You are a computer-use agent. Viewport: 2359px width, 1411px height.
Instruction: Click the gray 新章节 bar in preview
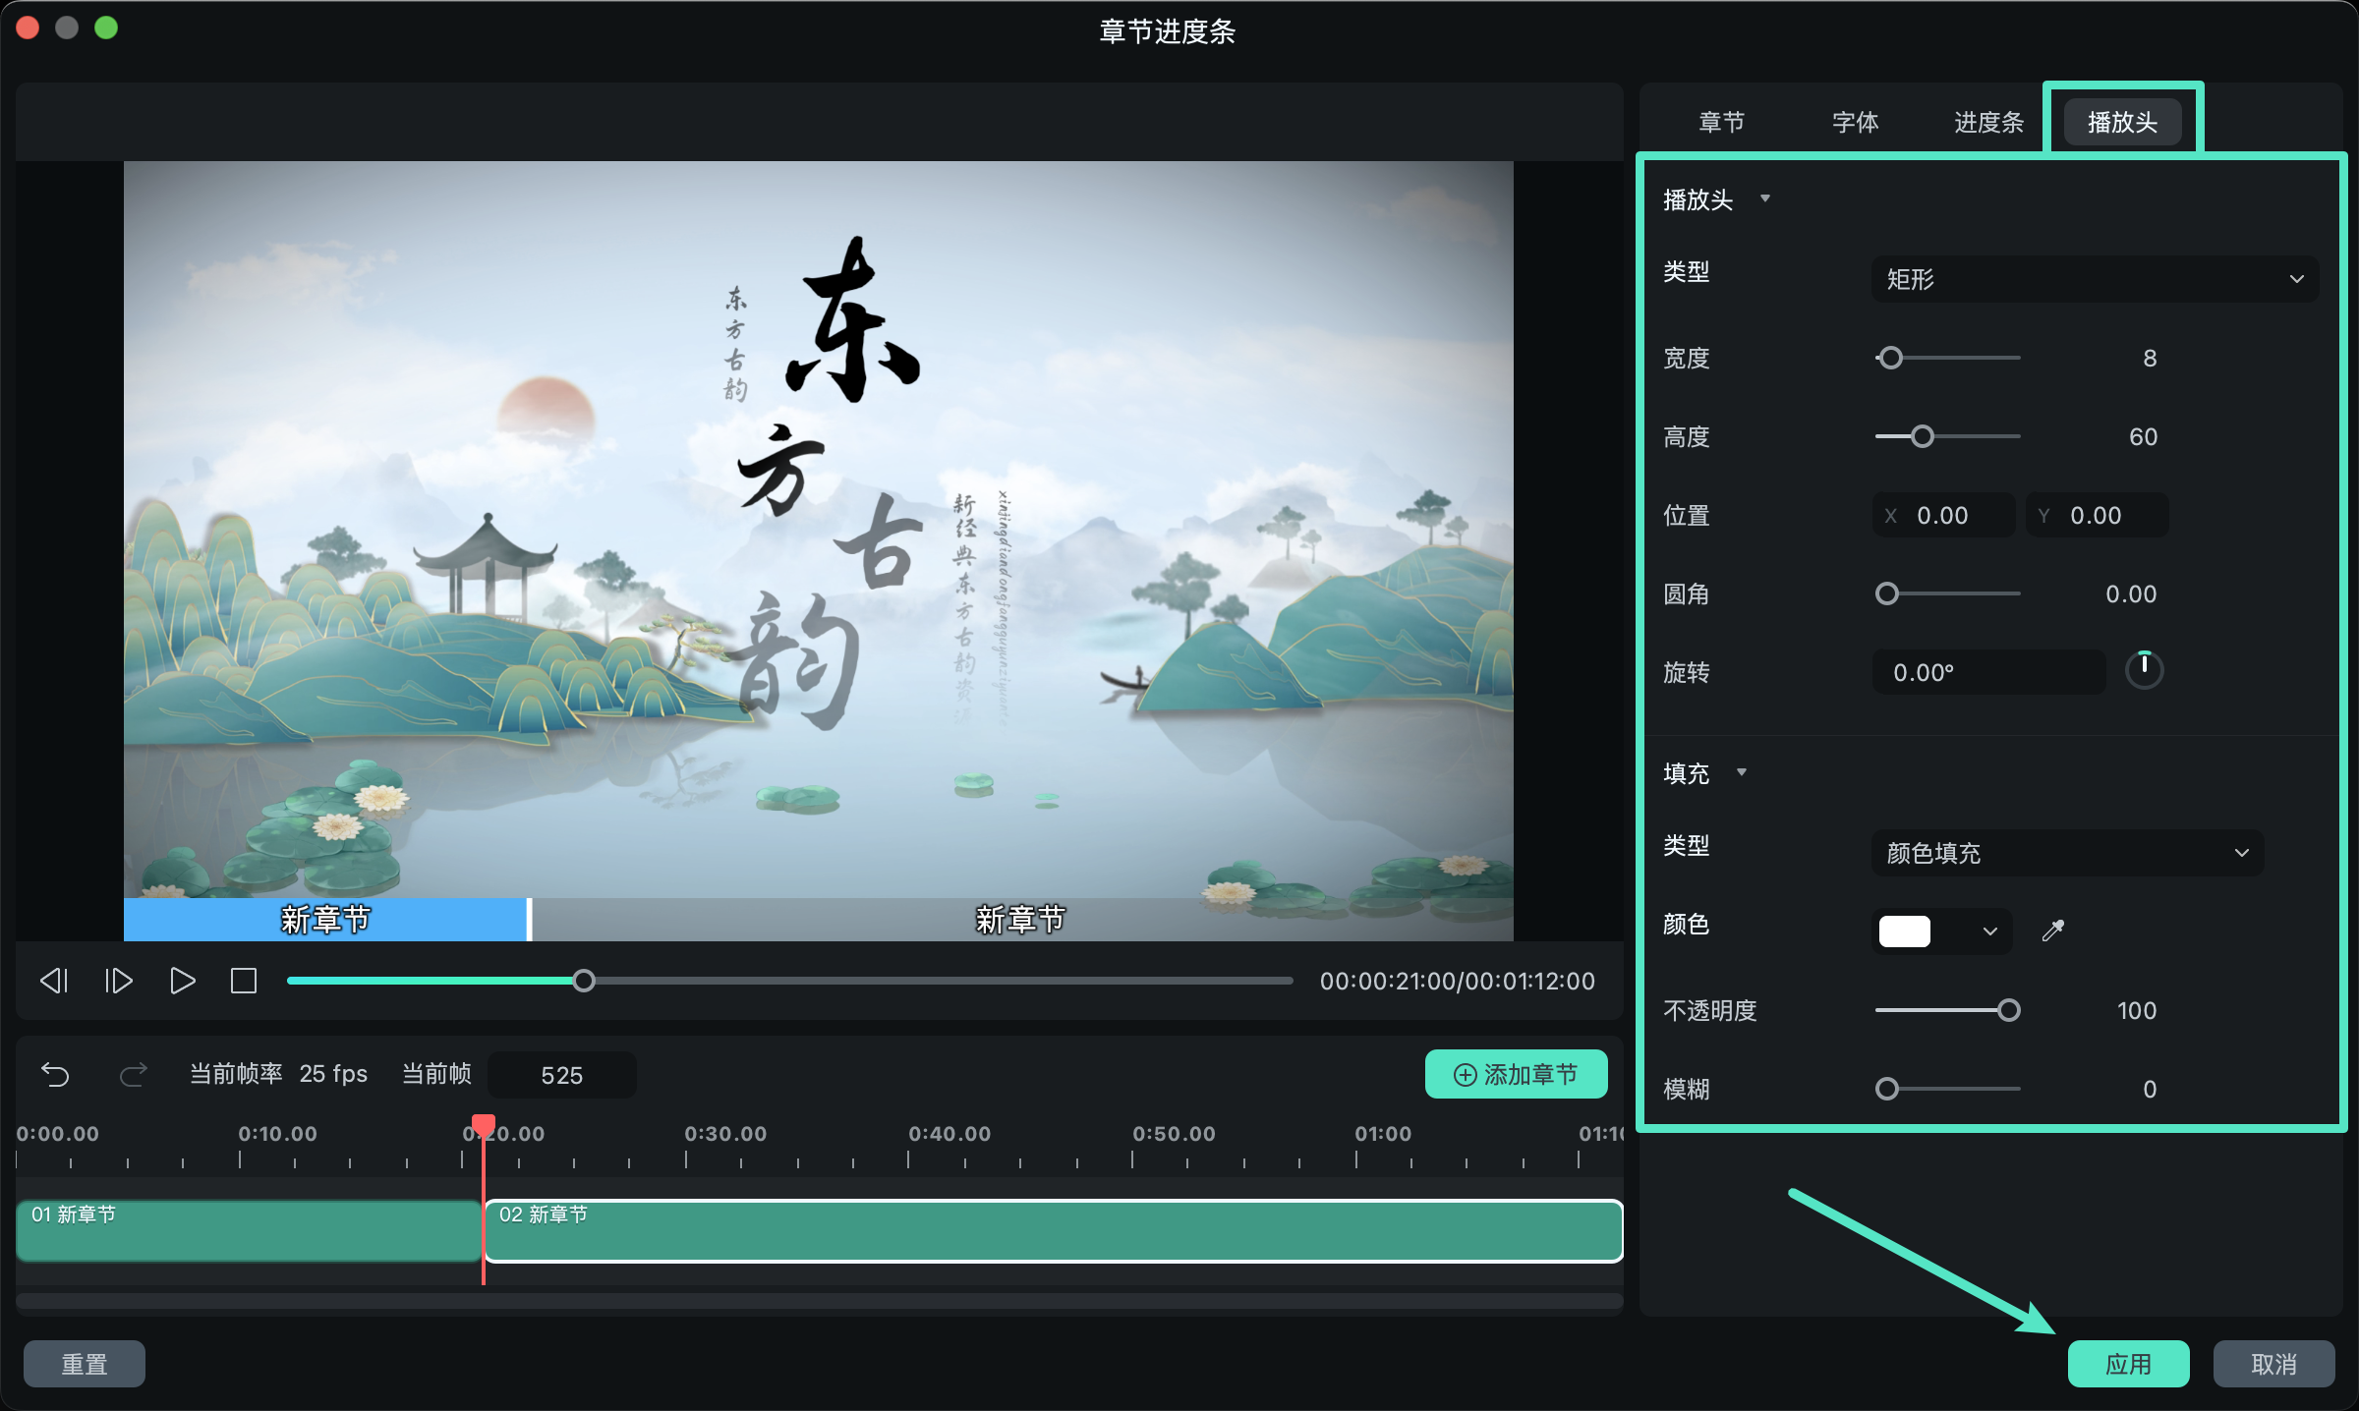[x=1022, y=920]
